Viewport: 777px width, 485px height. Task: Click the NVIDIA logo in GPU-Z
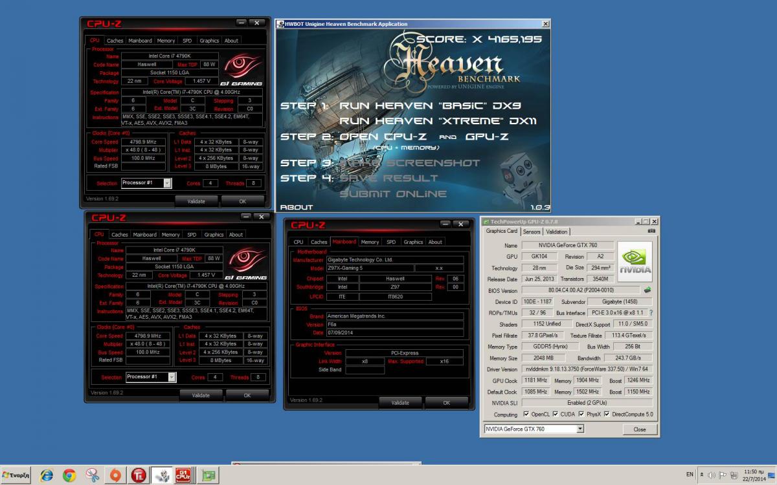pos(635,260)
